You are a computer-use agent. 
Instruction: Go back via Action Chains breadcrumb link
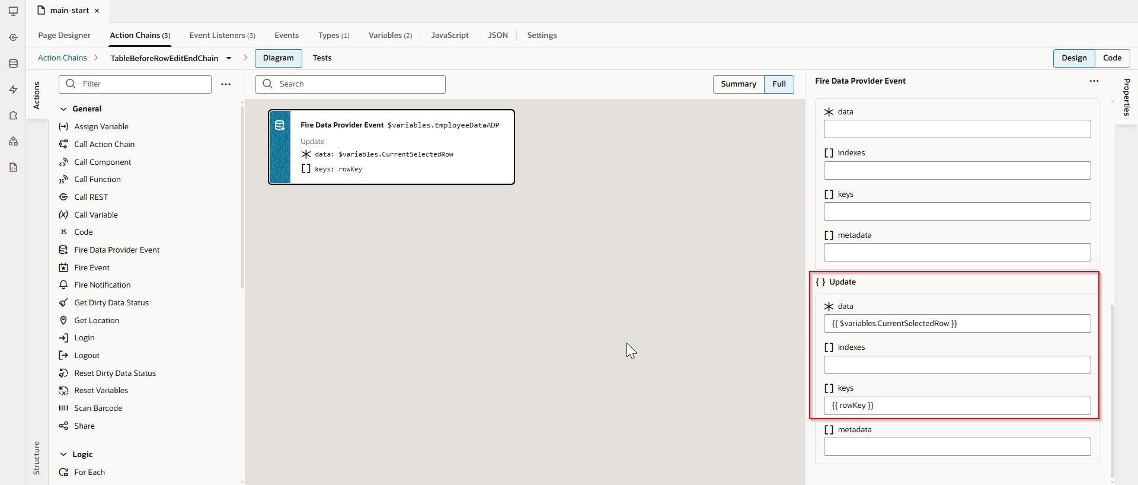point(62,58)
